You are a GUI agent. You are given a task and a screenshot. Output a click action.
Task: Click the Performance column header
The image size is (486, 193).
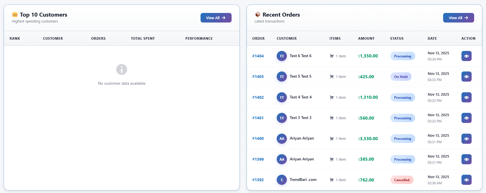coord(199,39)
